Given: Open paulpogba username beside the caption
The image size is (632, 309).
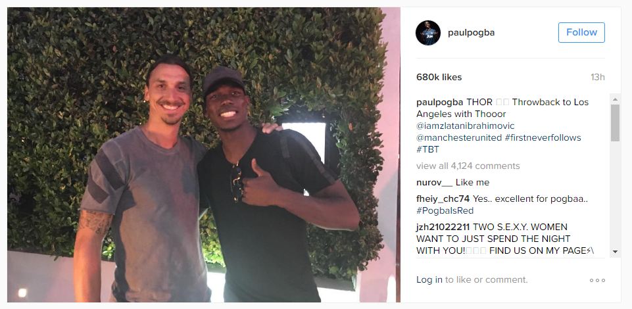Looking at the screenshot, I should point(440,102).
